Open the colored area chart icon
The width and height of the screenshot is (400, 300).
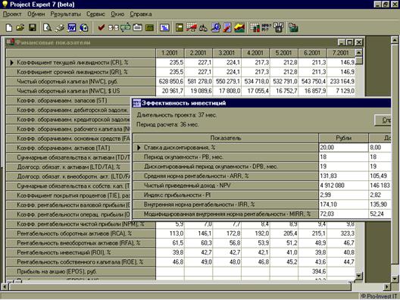[x=240, y=27]
